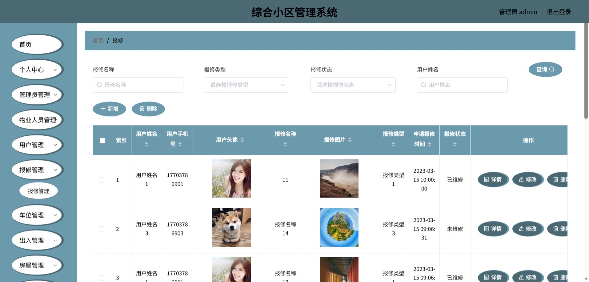Image resolution: width=589 pixels, height=282 pixels.
Task: Click the 新增 add button
Action: point(109,109)
